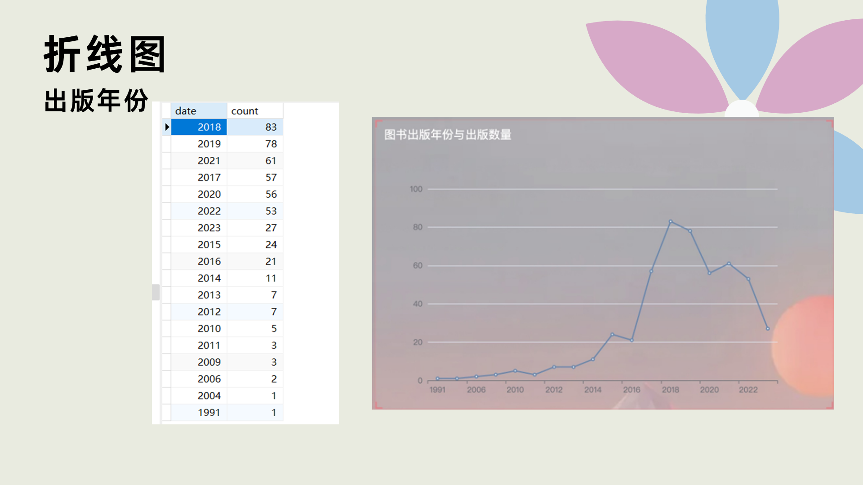Click the table's vertical scrollbar thumb
The width and height of the screenshot is (863, 485).
click(156, 292)
